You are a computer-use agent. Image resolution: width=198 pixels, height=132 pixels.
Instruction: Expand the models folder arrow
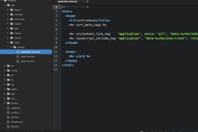[8, 38]
